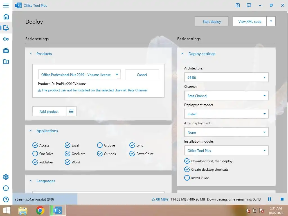Image resolution: width=288 pixels, height=216 pixels.
Task: Open Settings gear icon in sidebar
Action: tap(6, 177)
